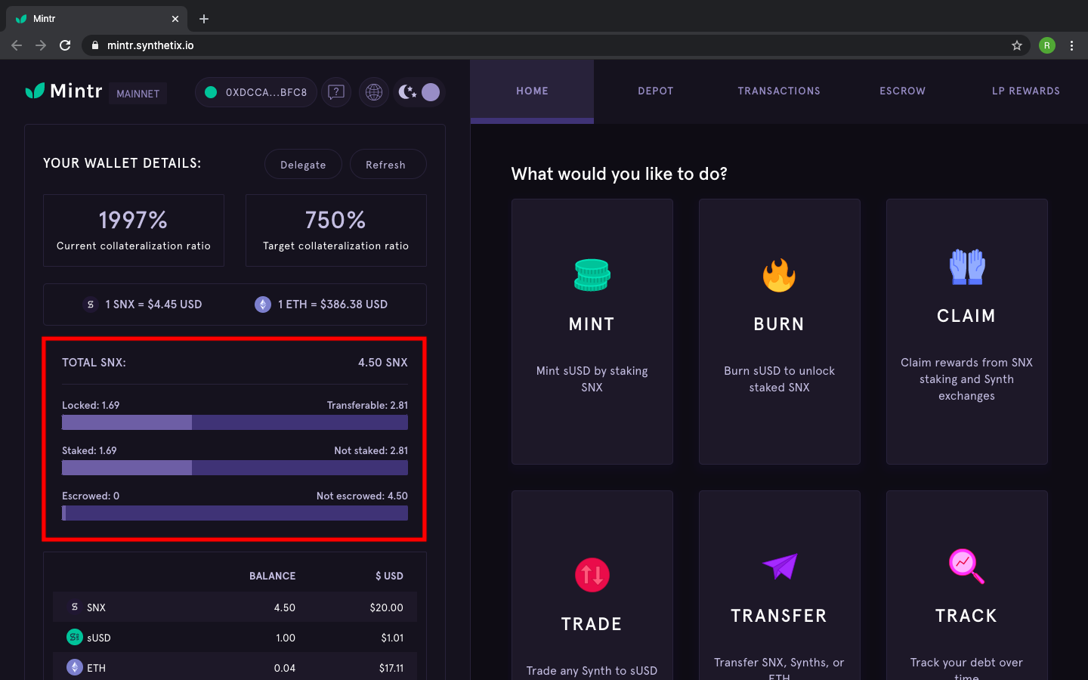
Task: Open the TRANSACTIONS tab
Action: tap(779, 91)
